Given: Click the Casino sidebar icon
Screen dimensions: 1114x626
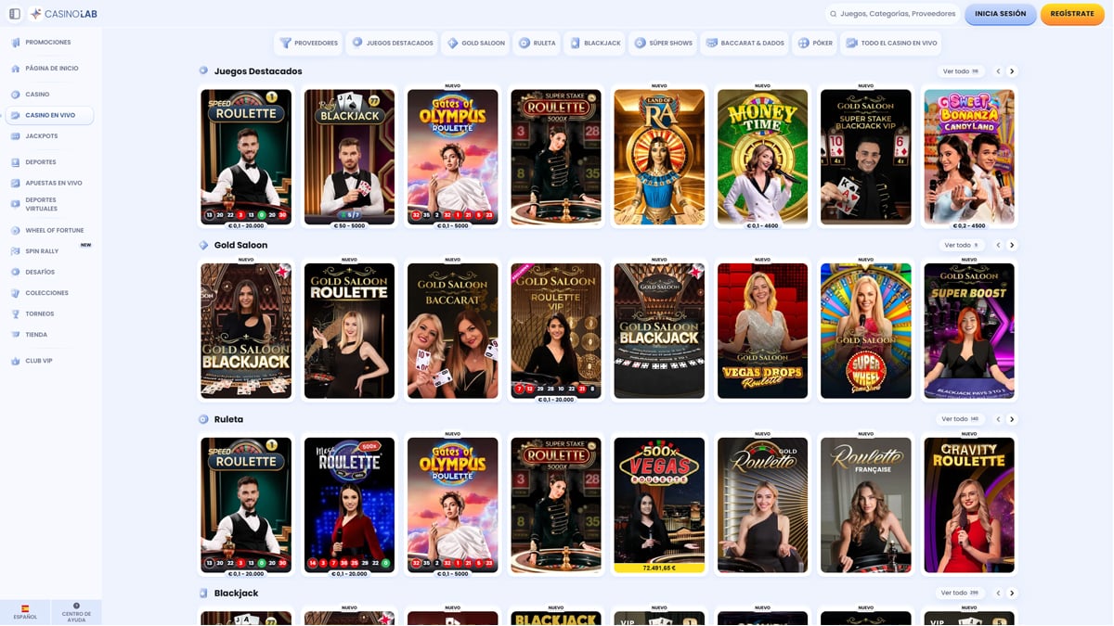Looking at the screenshot, I should coord(16,95).
